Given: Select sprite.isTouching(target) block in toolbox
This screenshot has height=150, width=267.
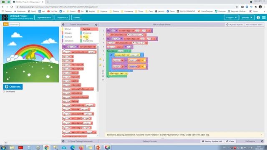Looking at the screenshot, I should (78, 105).
